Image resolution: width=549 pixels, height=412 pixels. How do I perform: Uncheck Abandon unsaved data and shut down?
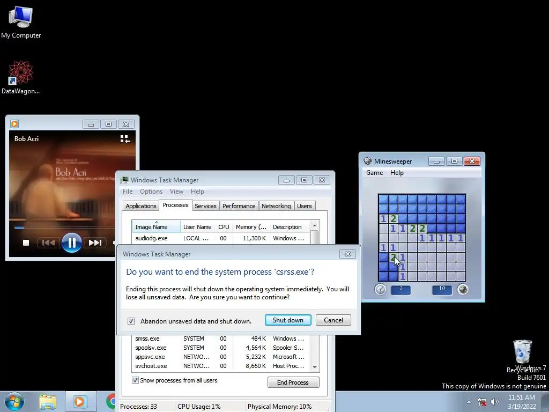point(131,321)
